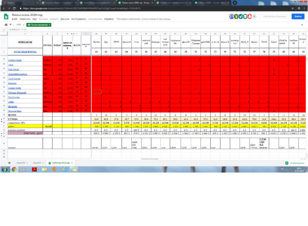Click the Google Sheets home logo
Screen dimensions: 308x226
pyautogui.click(x=6, y=17)
